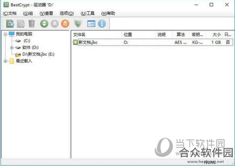Open the (U)工具 menu
The width and height of the screenshot is (235, 166).
click(87, 13)
